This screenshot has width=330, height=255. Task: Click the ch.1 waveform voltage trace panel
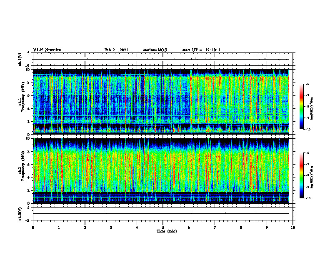pos(163,59)
